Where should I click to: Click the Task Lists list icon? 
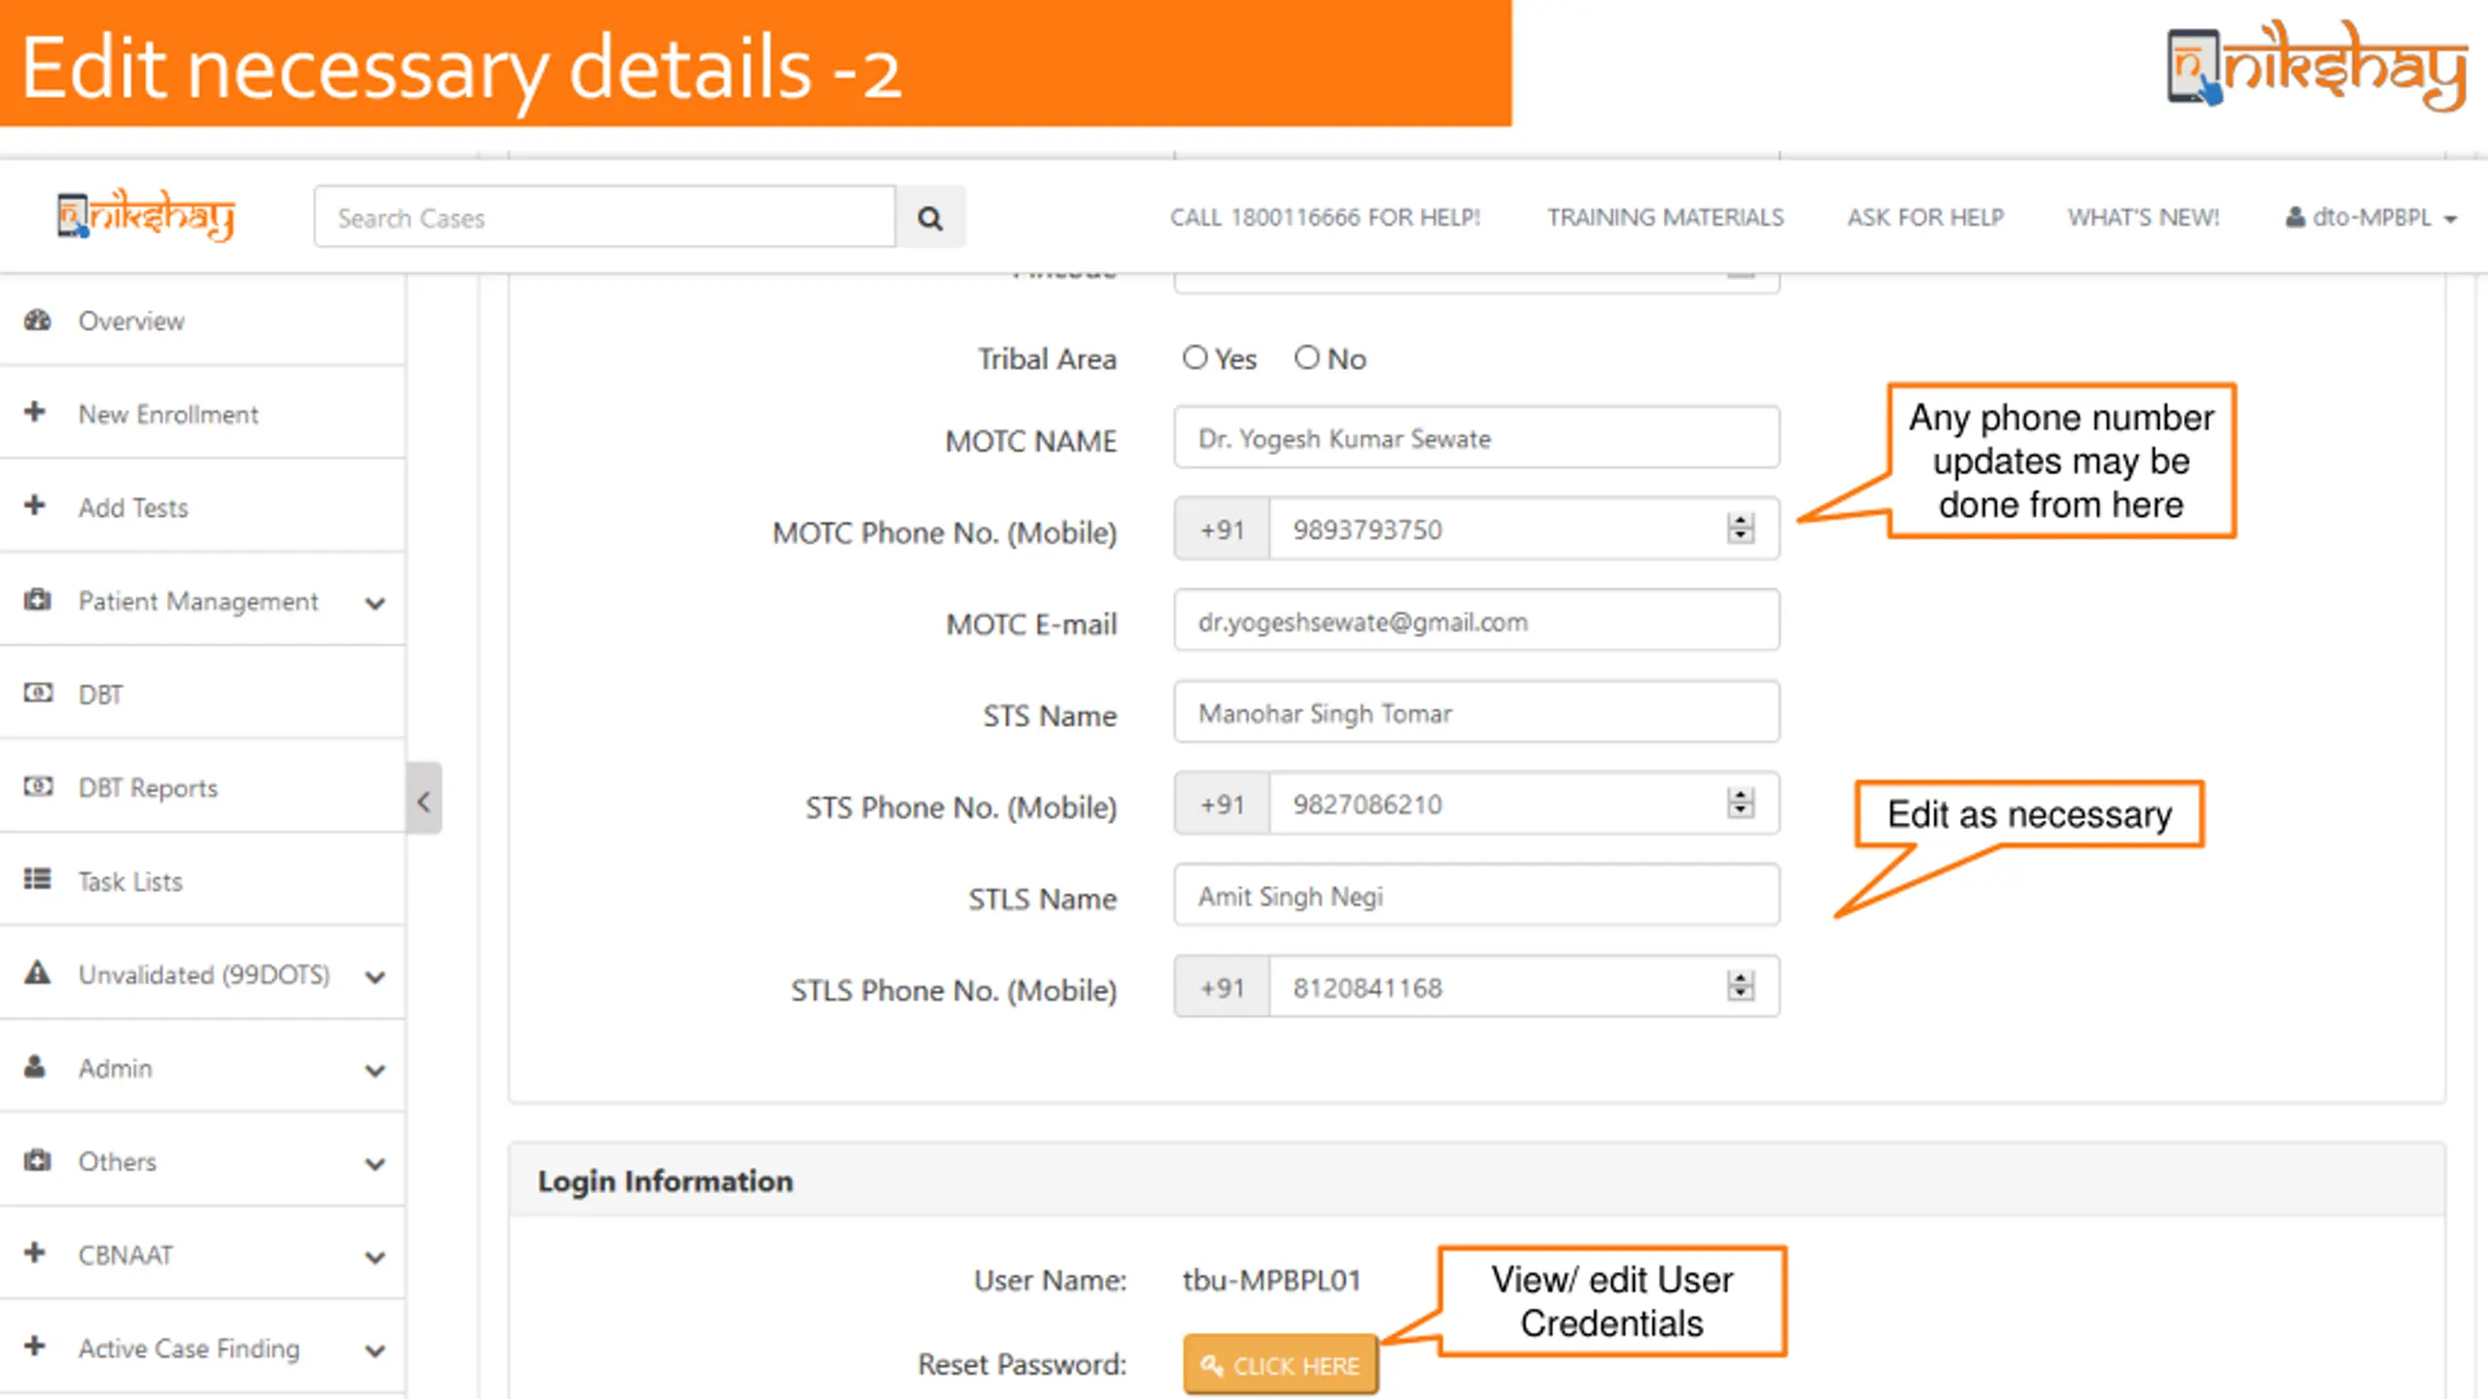pos(37,879)
